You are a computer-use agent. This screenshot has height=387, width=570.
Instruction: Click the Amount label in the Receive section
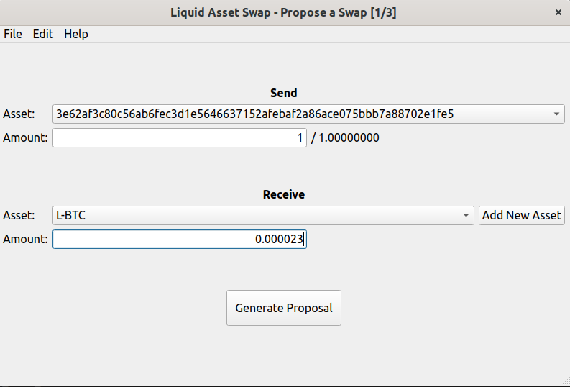tap(25, 239)
